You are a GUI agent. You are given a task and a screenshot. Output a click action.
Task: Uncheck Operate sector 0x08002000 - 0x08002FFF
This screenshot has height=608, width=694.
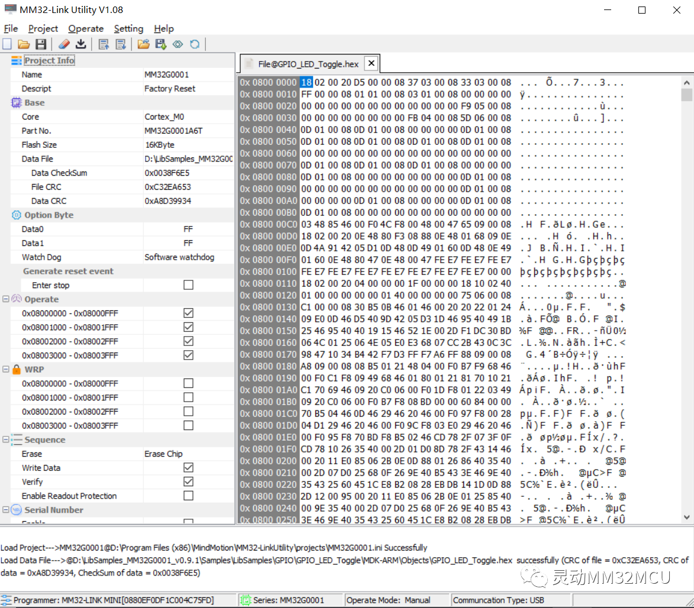pos(189,342)
